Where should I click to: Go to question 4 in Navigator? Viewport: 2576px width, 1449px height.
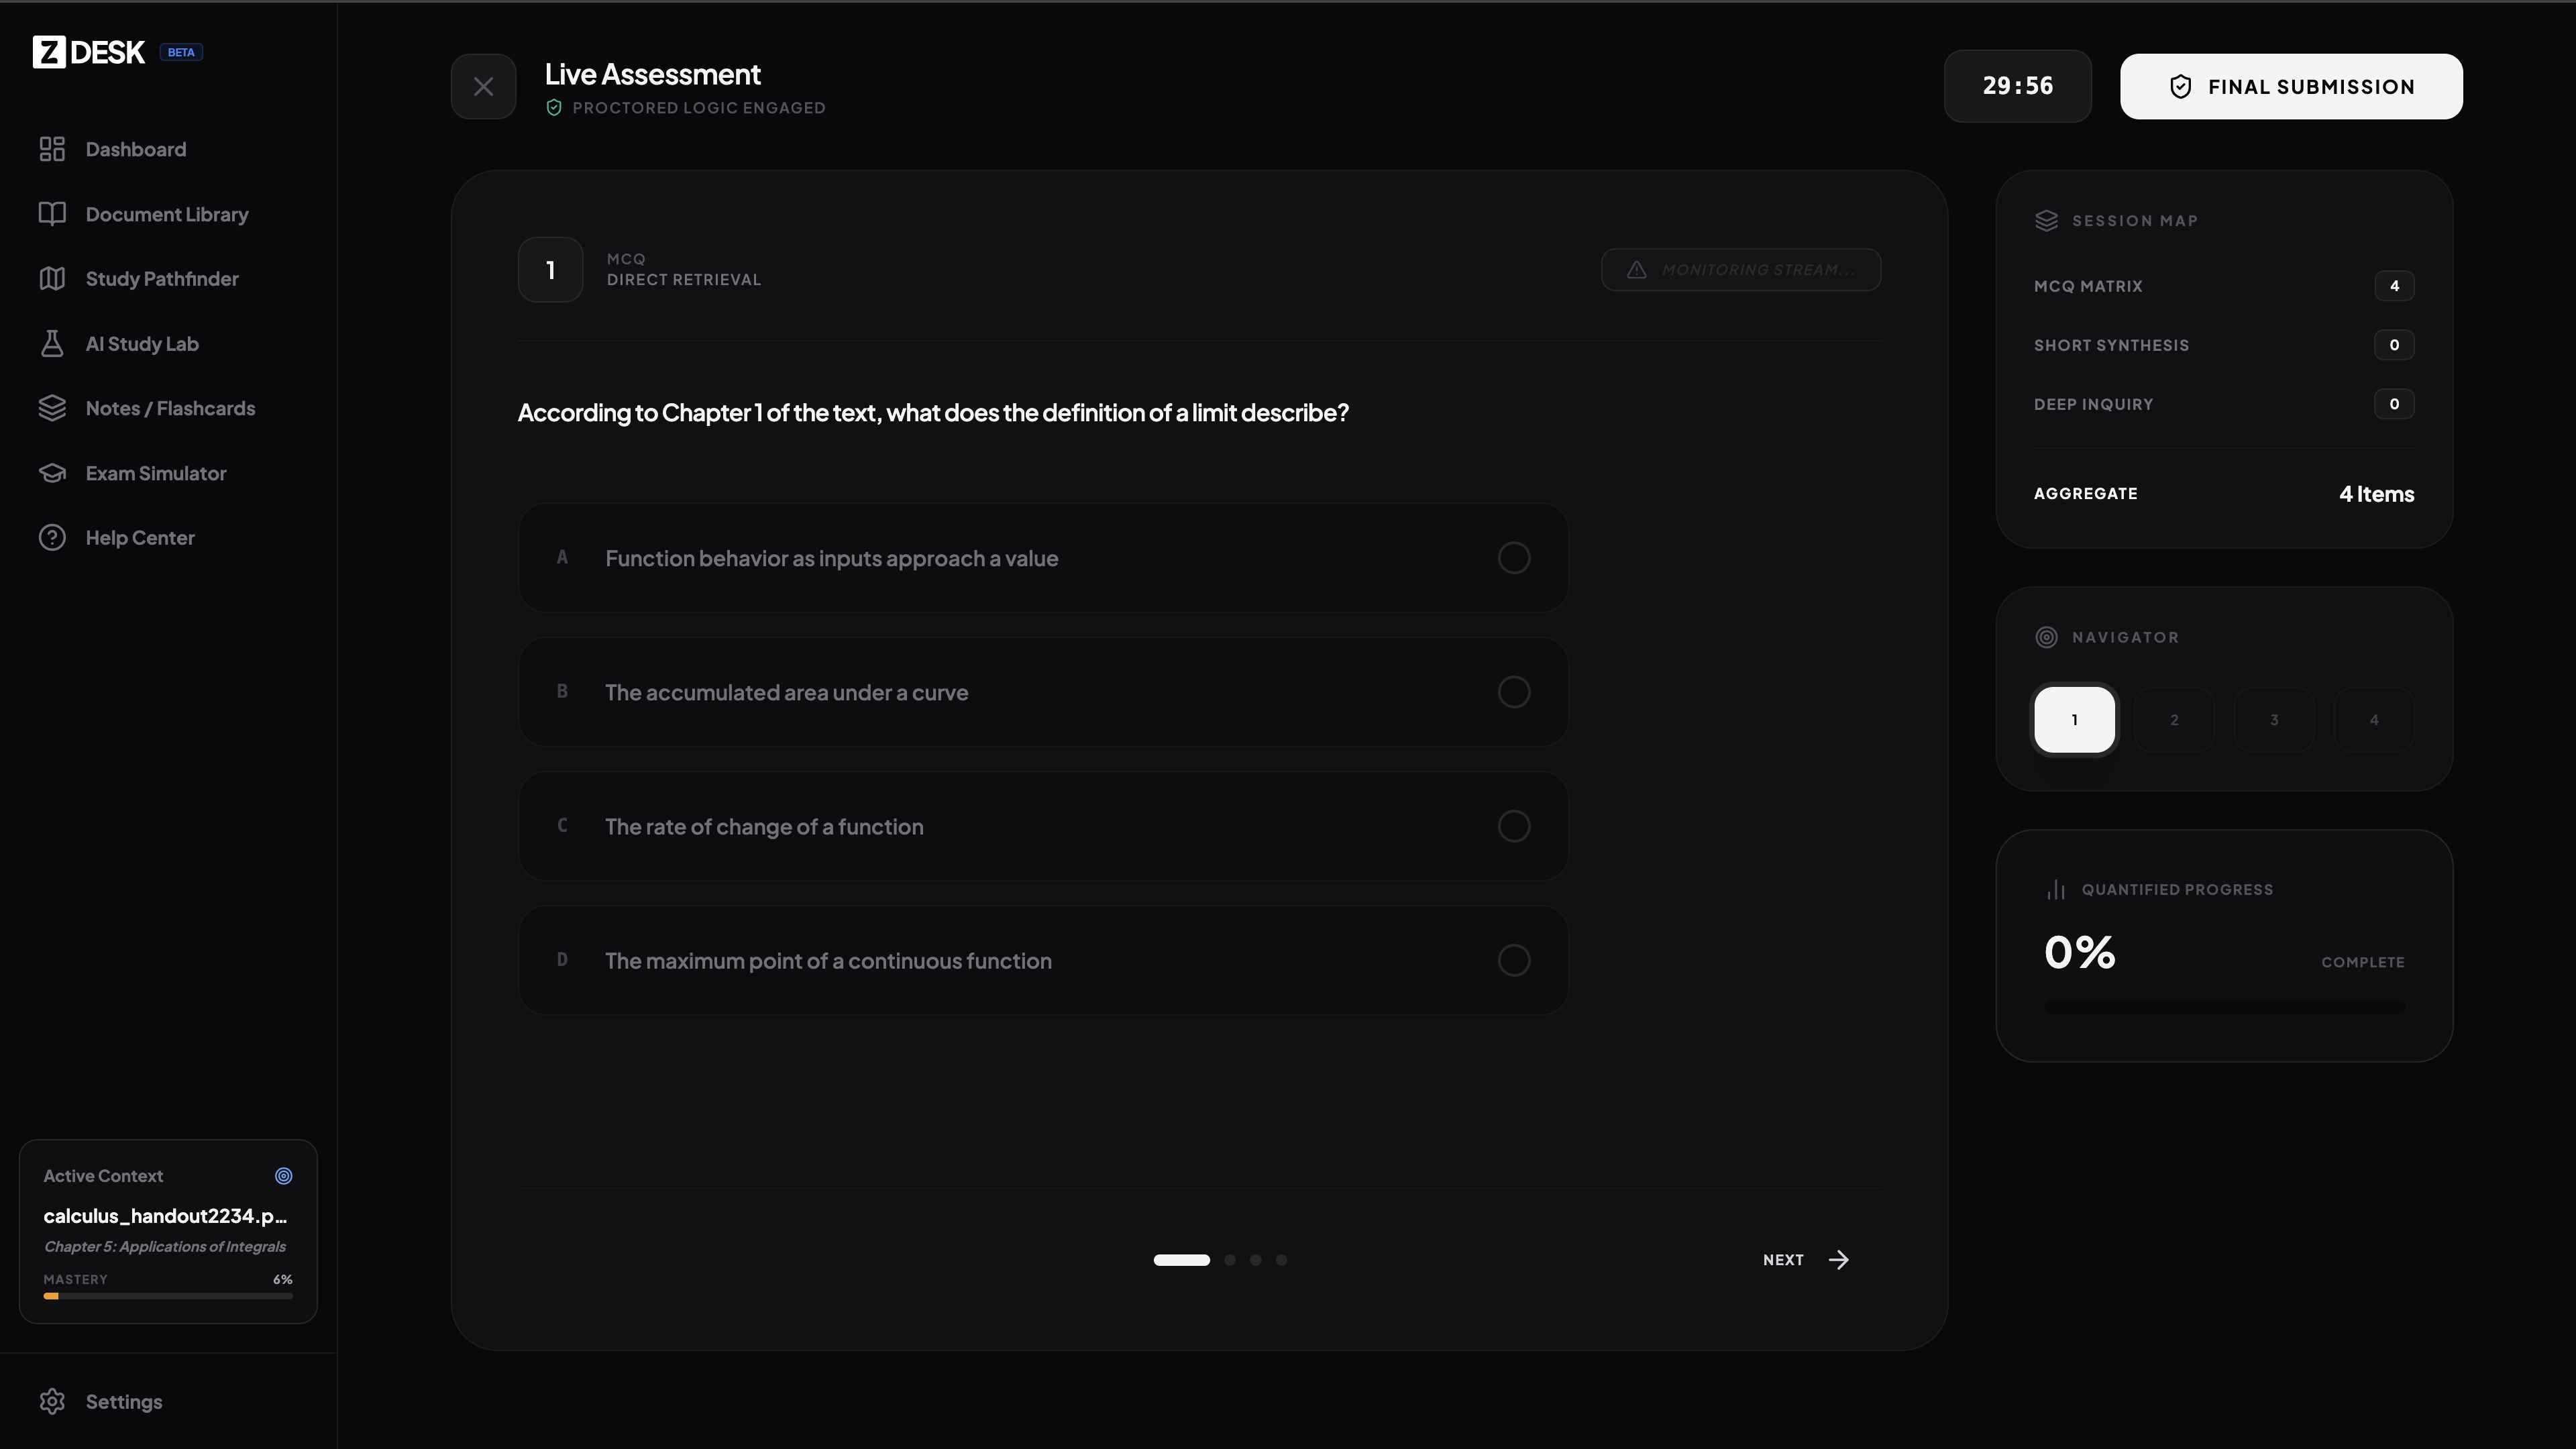[2374, 720]
